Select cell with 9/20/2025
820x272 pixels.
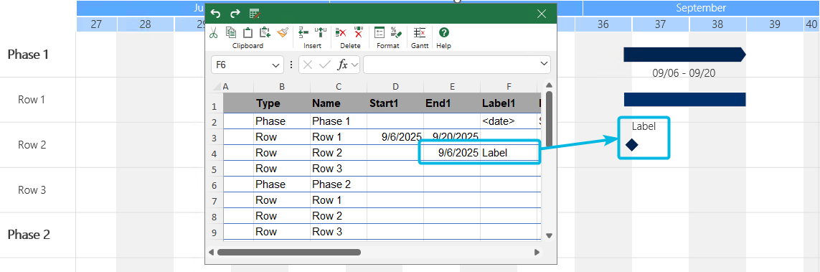452,137
